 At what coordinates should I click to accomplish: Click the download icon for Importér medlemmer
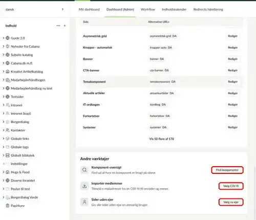(84, 186)
